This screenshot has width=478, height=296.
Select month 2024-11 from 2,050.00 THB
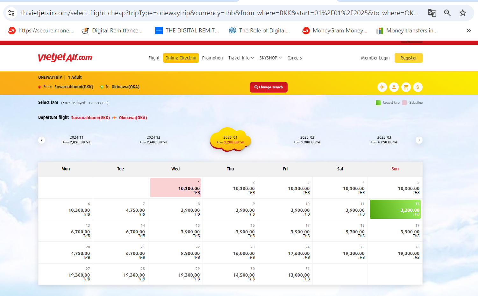76,140
